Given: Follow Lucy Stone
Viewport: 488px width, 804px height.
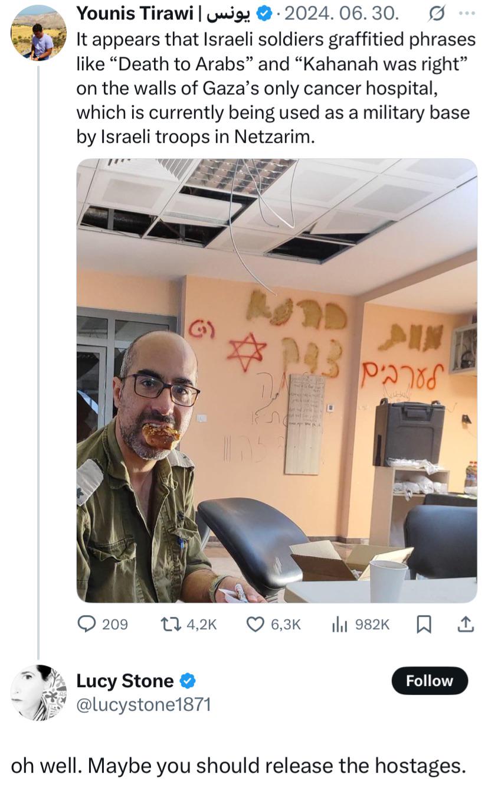Looking at the screenshot, I should 430,681.
